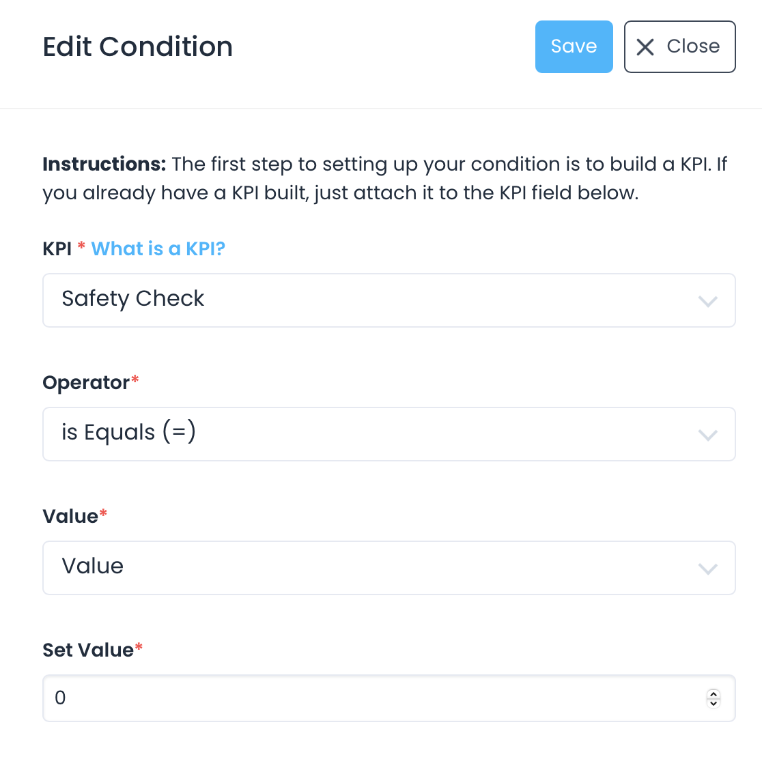The height and width of the screenshot is (759, 762).
Task: Click the Instructions paragraph text
Action: [410, 179]
